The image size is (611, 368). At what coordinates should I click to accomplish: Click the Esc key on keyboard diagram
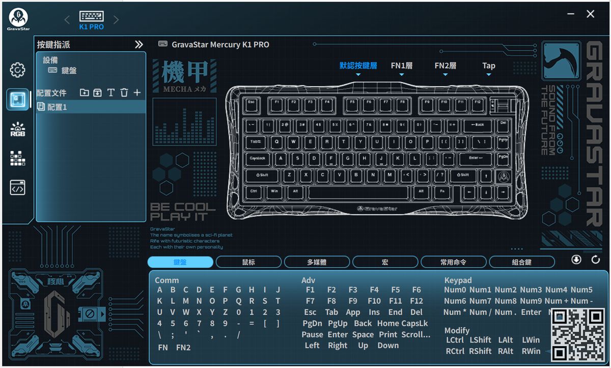(x=251, y=102)
